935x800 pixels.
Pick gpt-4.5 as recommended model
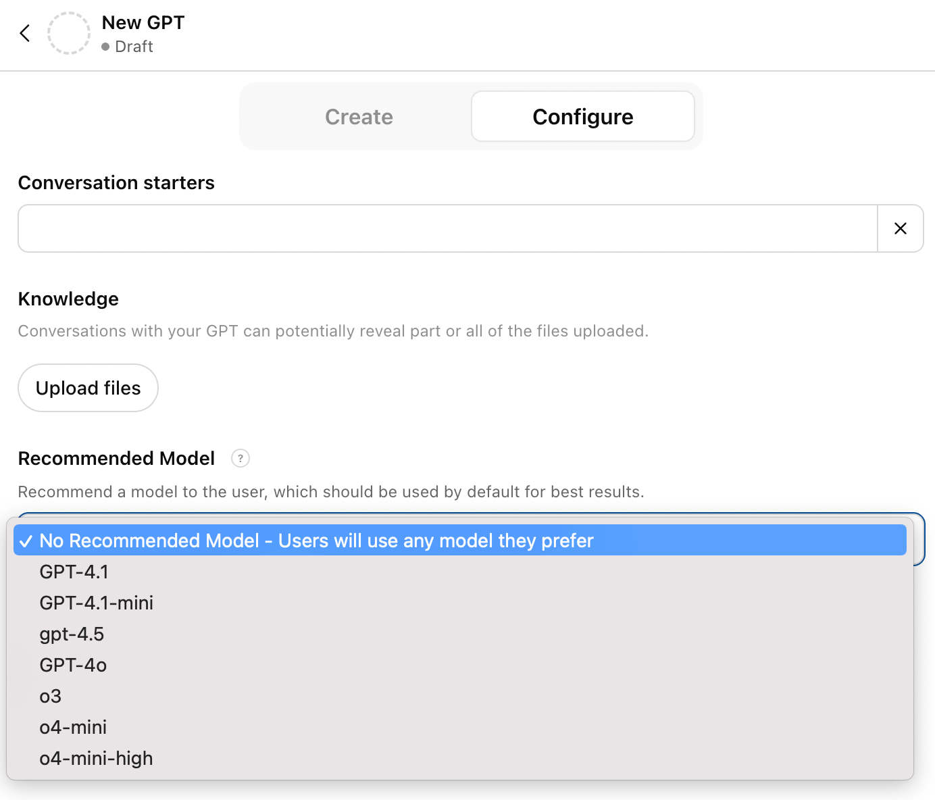[x=72, y=634]
